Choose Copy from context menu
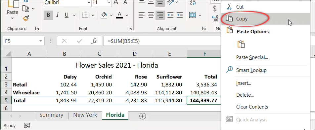The image size is (315, 130). 265,19
